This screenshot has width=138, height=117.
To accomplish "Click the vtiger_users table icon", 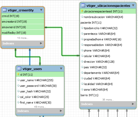I will coord(19,69).
